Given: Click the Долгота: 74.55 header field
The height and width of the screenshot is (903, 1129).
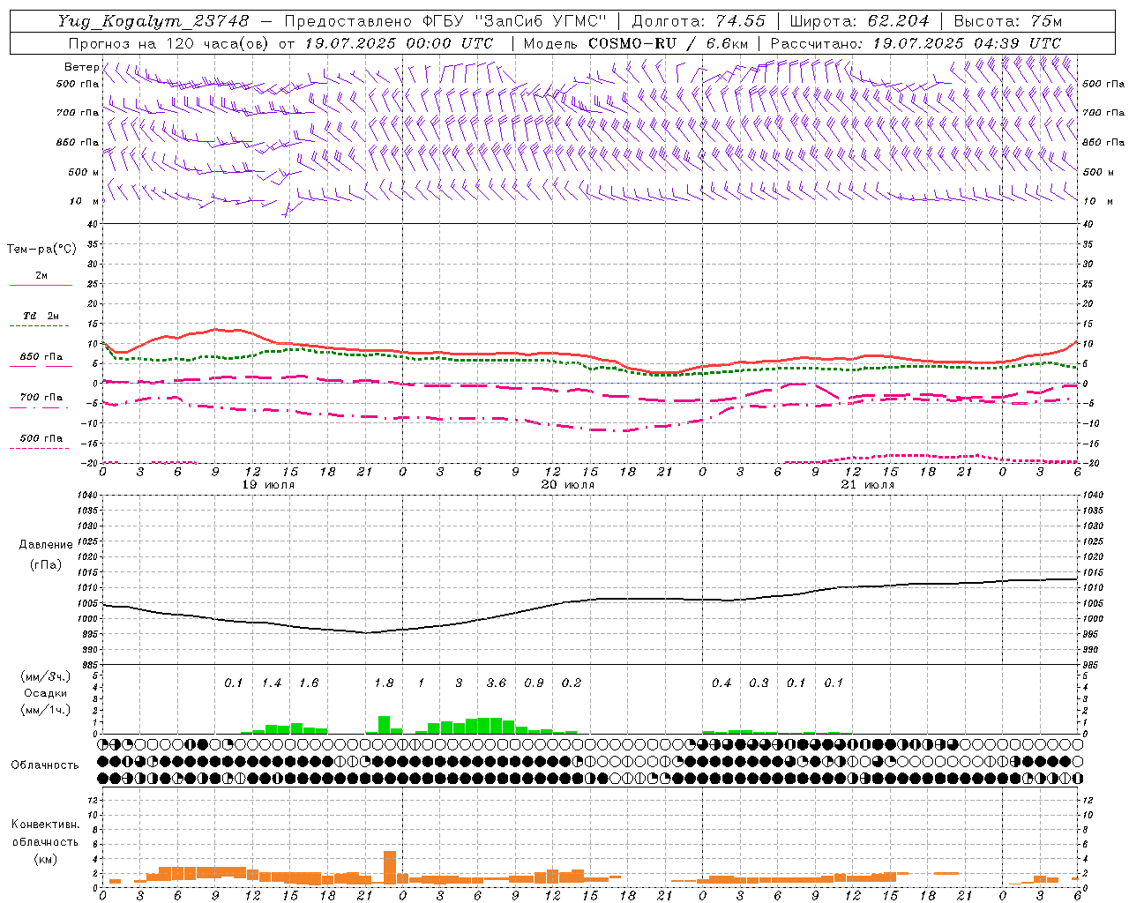Looking at the screenshot, I should point(699,20).
